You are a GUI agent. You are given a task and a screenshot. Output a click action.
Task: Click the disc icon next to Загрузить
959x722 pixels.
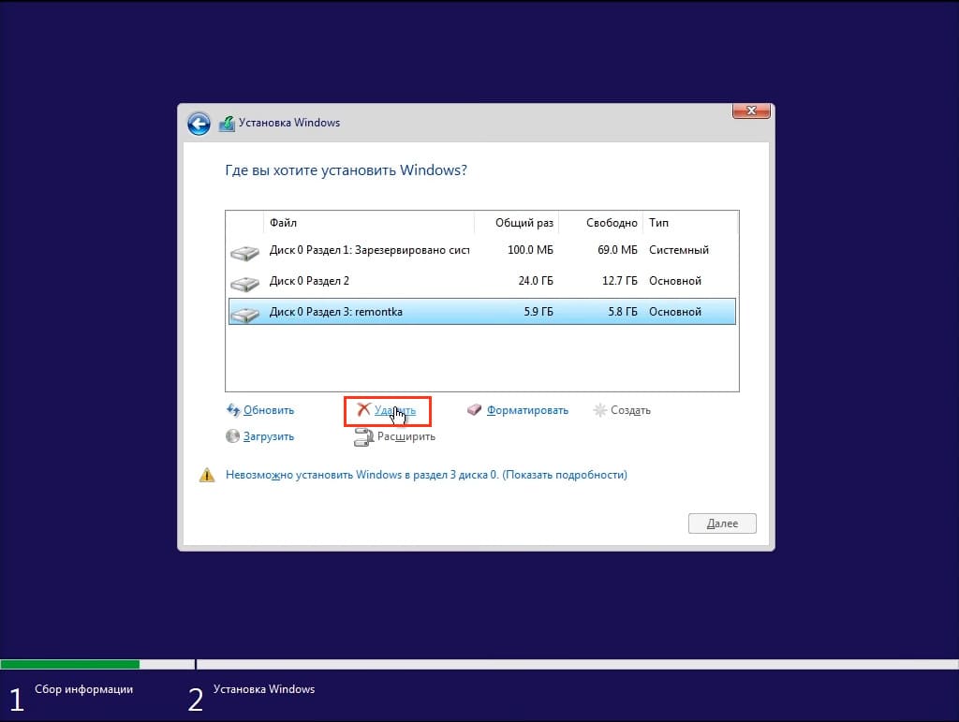pos(232,435)
